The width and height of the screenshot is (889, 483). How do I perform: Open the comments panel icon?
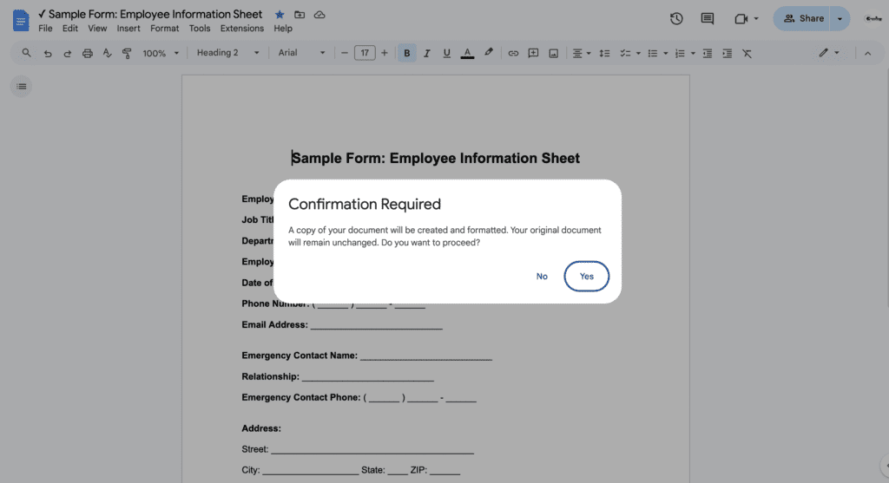coord(707,19)
